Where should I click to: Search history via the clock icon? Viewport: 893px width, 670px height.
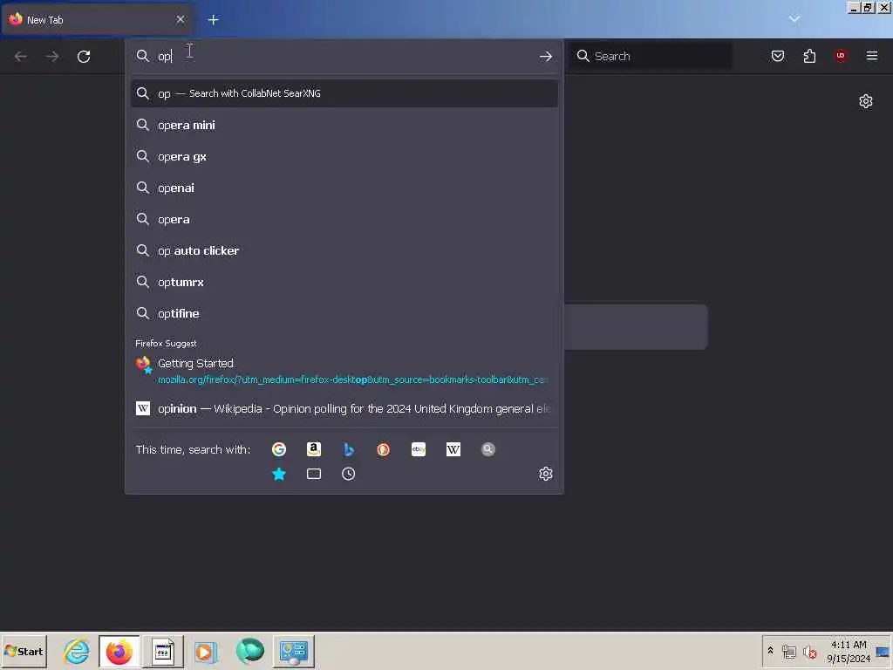point(349,474)
